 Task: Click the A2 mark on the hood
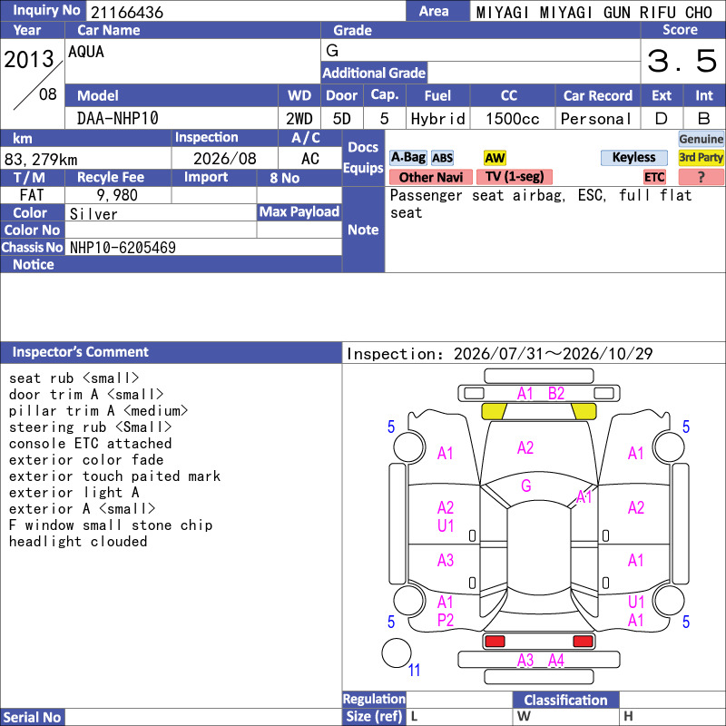(x=525, y=447)
